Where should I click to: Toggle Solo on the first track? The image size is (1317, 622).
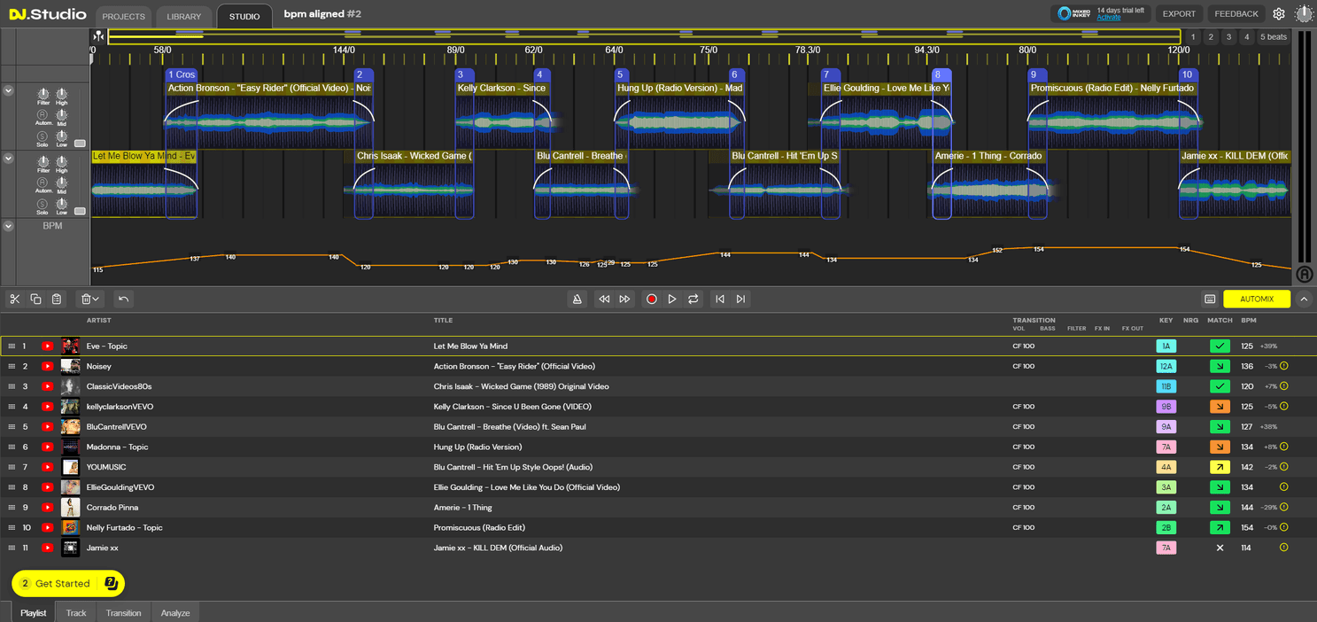[43, 136]
